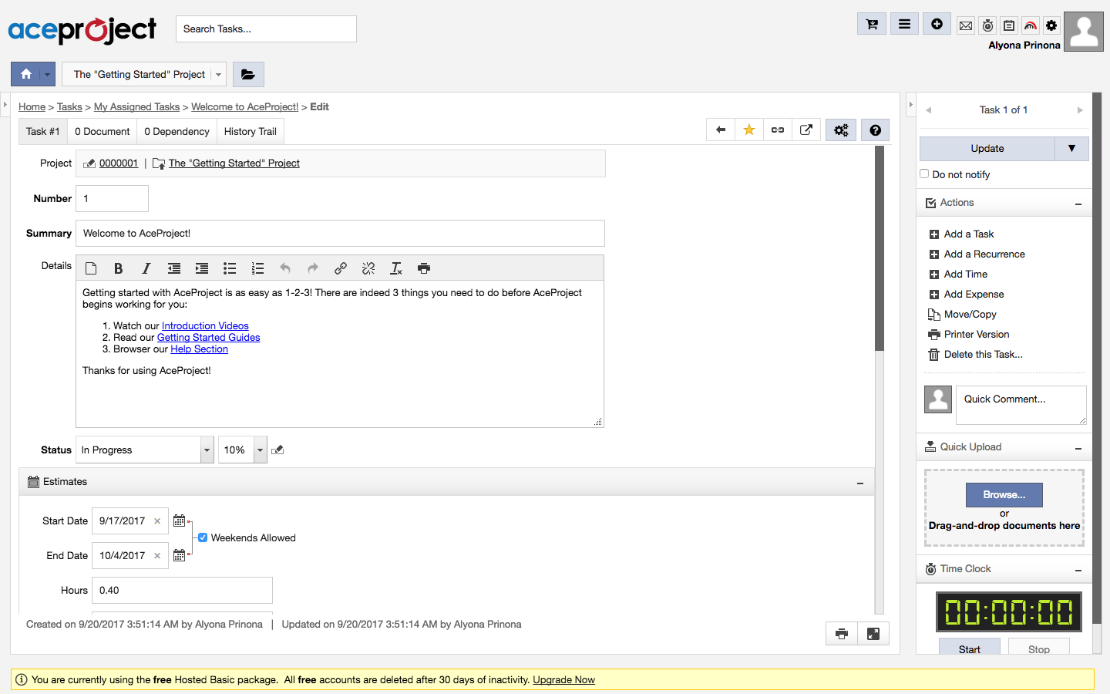
Task: Open the Update button dropdown arrow
Action: tap(1071, 148)
